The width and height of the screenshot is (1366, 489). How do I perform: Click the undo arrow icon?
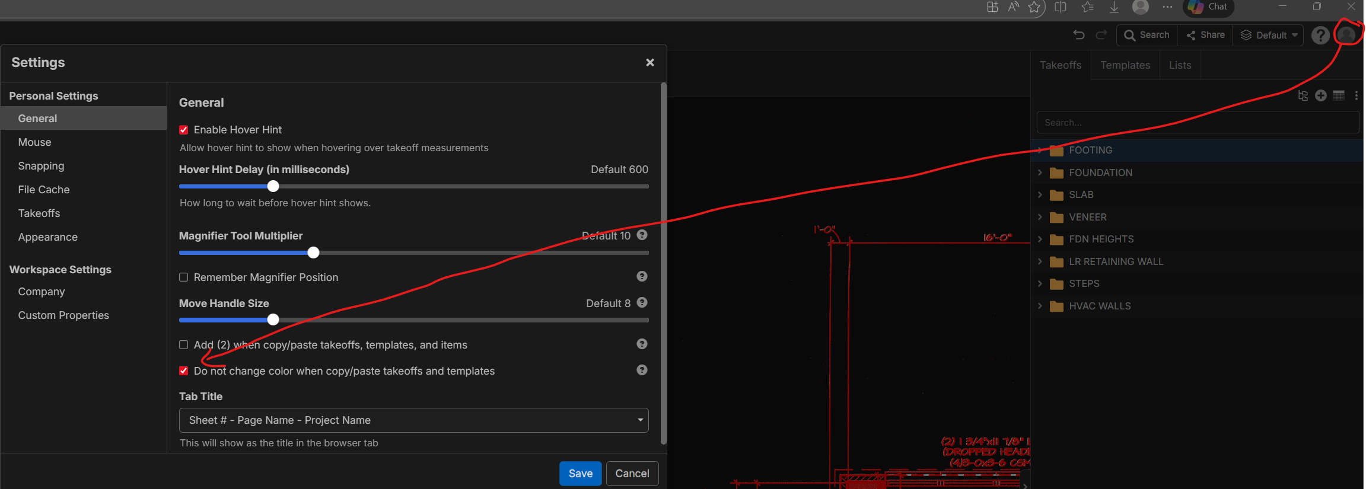click(1078, 35)
